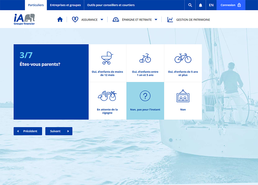Switch language to EN
This screenshot has width=258, height=185.
pos(211,5)
